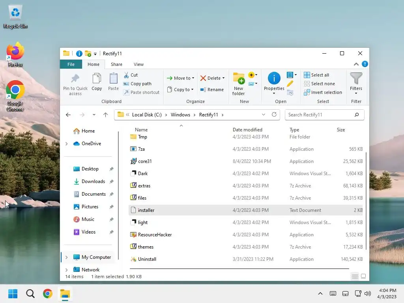404x303 pixels.
Task: Expand the Network tree node
Action: 66,270
